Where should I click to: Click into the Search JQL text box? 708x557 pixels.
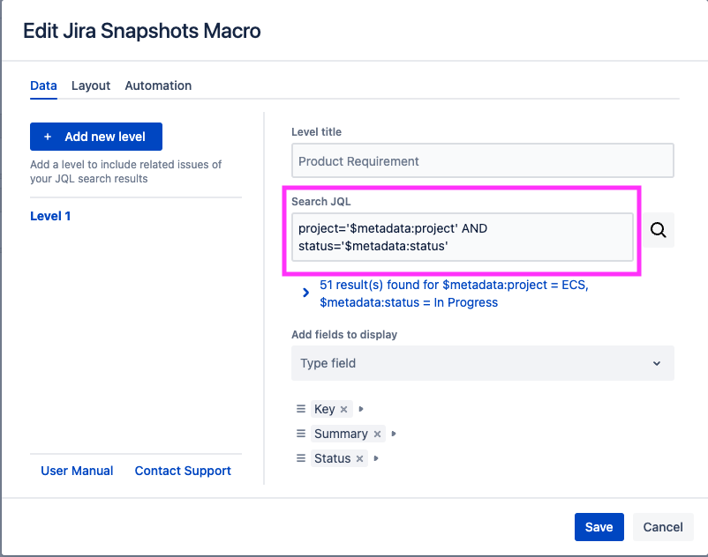(x=463, y=237)
